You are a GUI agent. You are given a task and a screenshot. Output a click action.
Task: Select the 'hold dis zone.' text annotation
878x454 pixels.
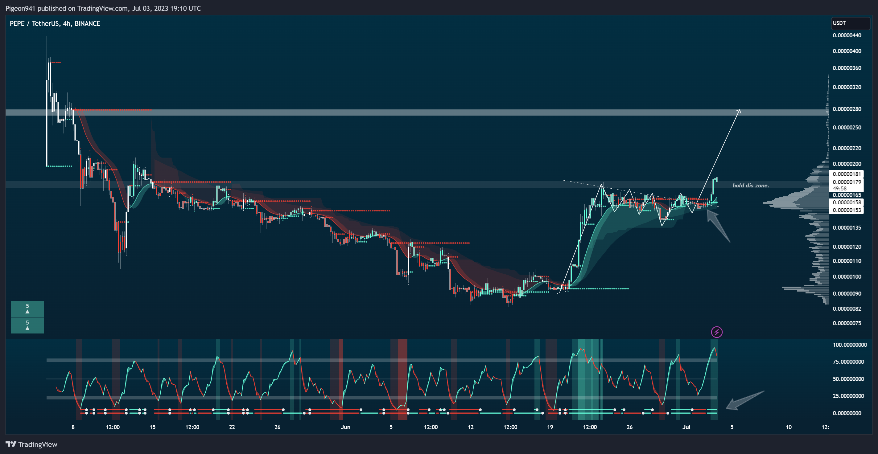point(751,185)
